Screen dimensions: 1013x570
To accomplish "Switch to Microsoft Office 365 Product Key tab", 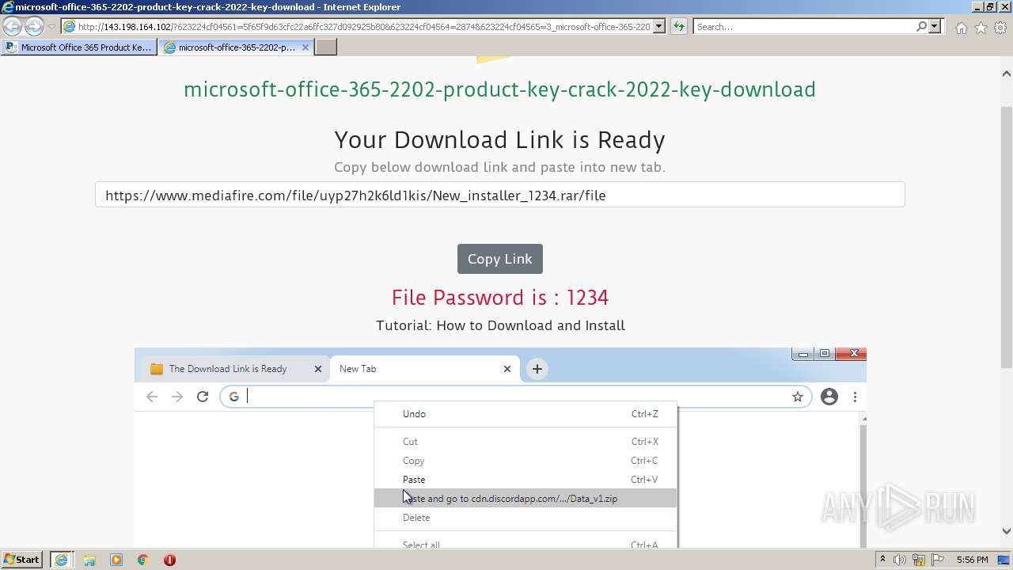I will click(78, 47).
